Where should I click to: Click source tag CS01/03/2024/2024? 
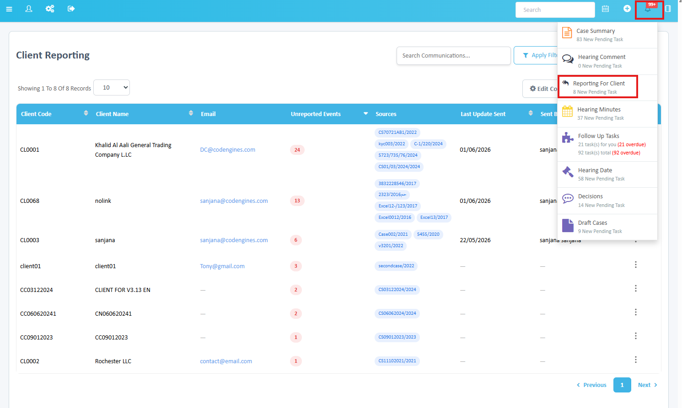[x=399, y=167]
